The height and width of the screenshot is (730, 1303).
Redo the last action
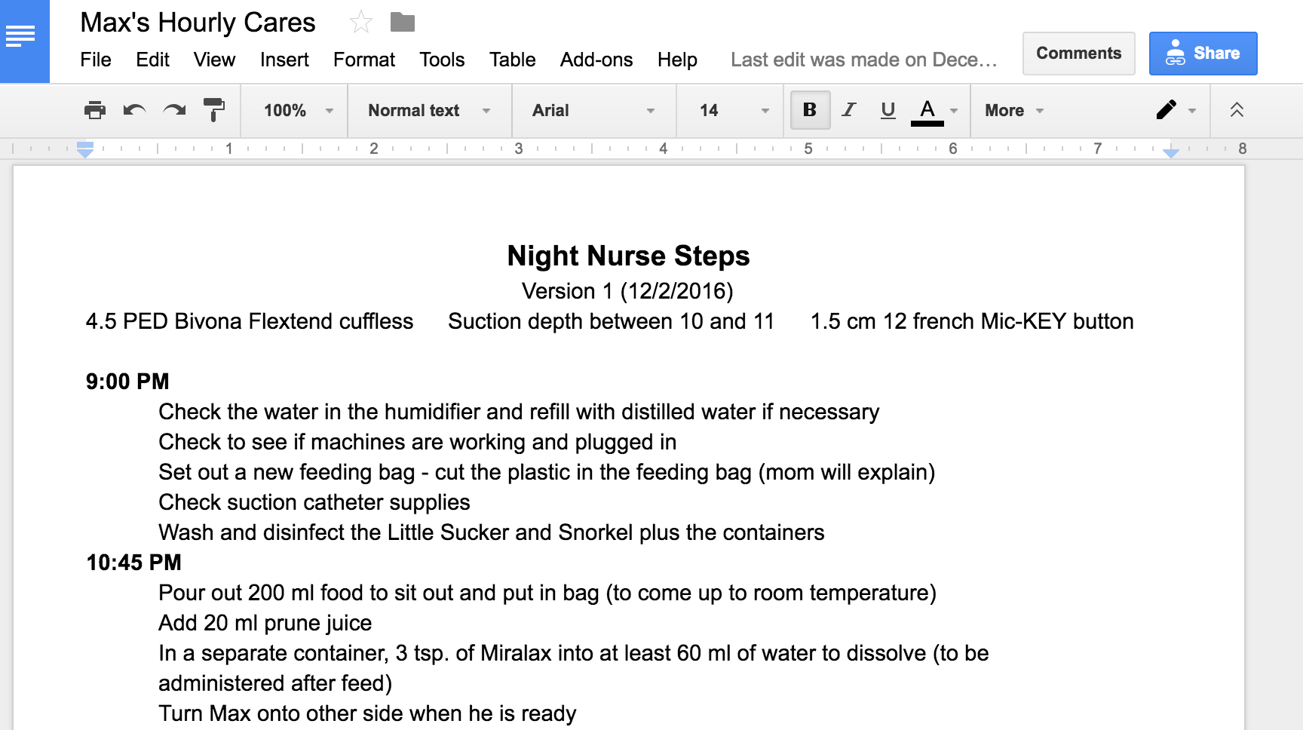point(174,110)
